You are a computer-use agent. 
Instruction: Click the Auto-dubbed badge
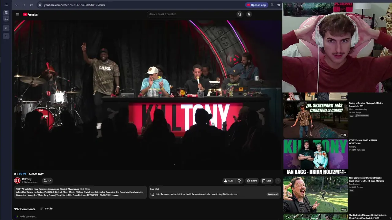point(362,116)
